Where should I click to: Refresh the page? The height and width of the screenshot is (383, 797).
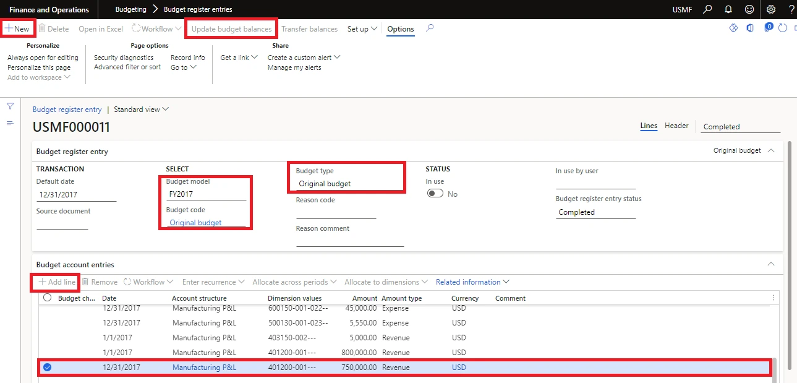pyautogui.click(x=783, y=28)
